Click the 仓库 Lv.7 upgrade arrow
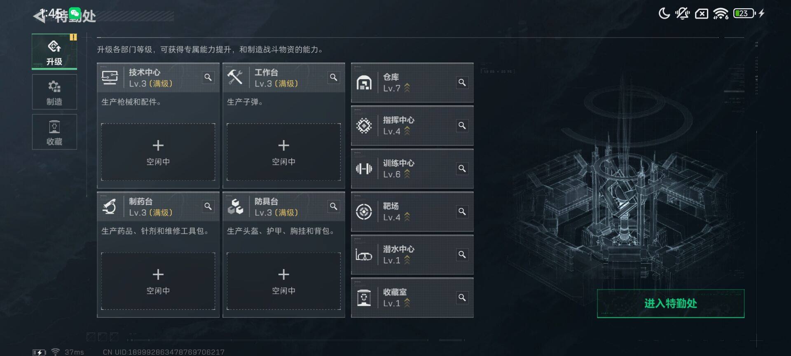791x356 pixels. (407, 88)
